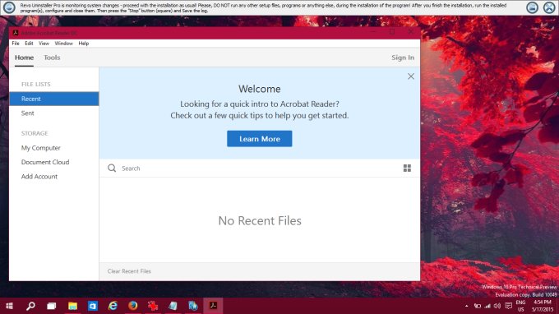Screen dimensions: 559x314
Task: Switch to thumbnail grid view
Action: 407,168
